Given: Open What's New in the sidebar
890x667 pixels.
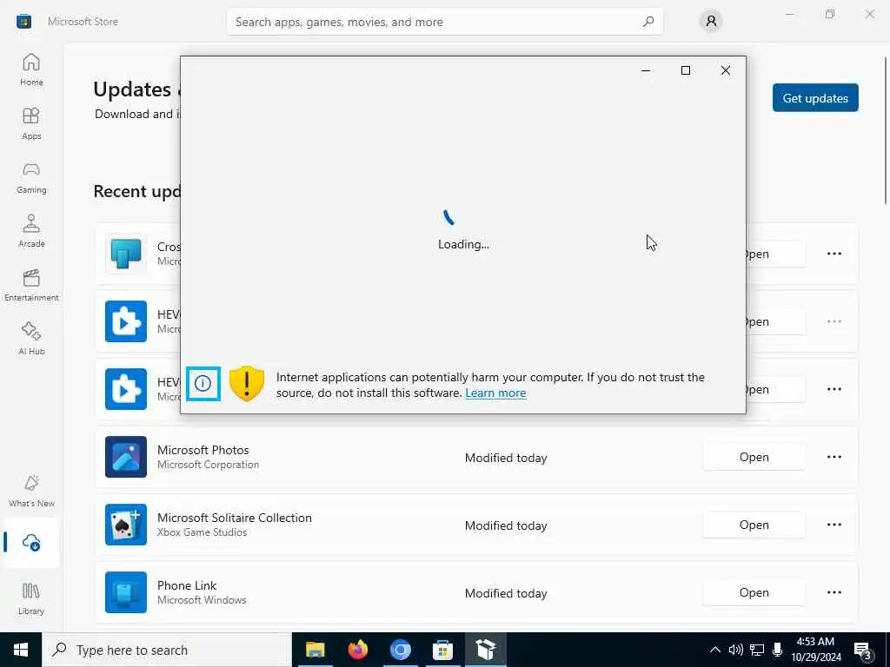Looking at the screenshot, I should click(31, 491).
